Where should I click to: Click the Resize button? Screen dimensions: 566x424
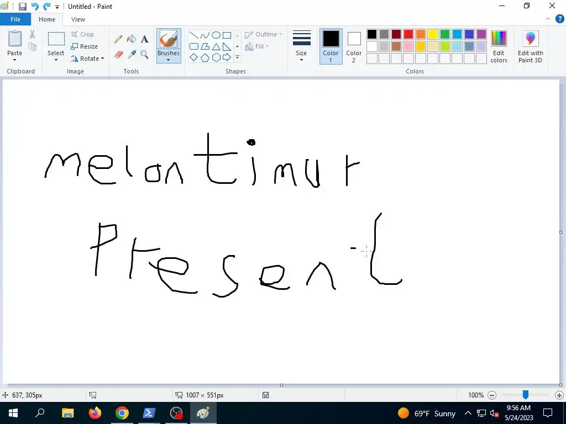pyautogui.click(x=85, y=46)
